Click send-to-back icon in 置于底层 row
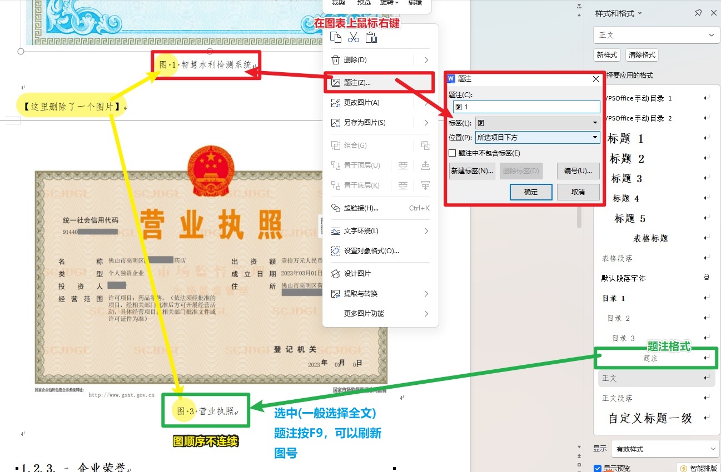This screenshot has width=721, height=472. 426,185
